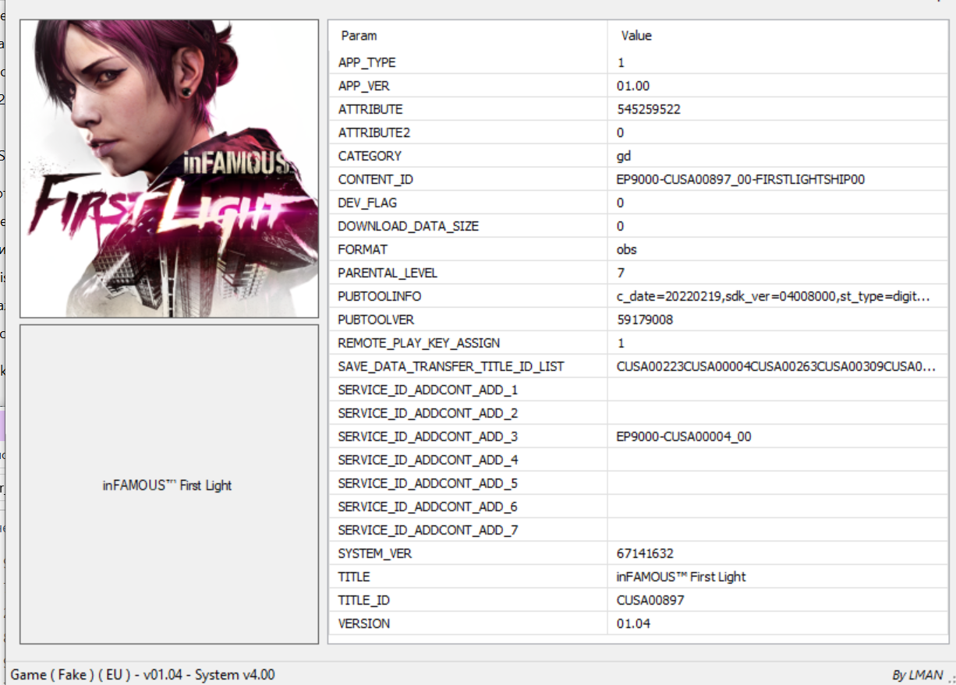The width and height of the screenshot is (956, 685).
Task: Select the ATTRIBUTE parameter name
Action: tap(370, 109)
